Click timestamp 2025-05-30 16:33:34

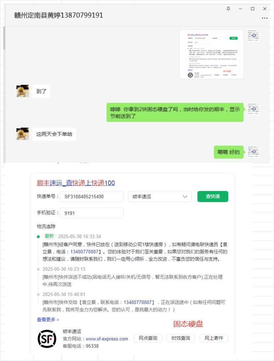(79, 237)
